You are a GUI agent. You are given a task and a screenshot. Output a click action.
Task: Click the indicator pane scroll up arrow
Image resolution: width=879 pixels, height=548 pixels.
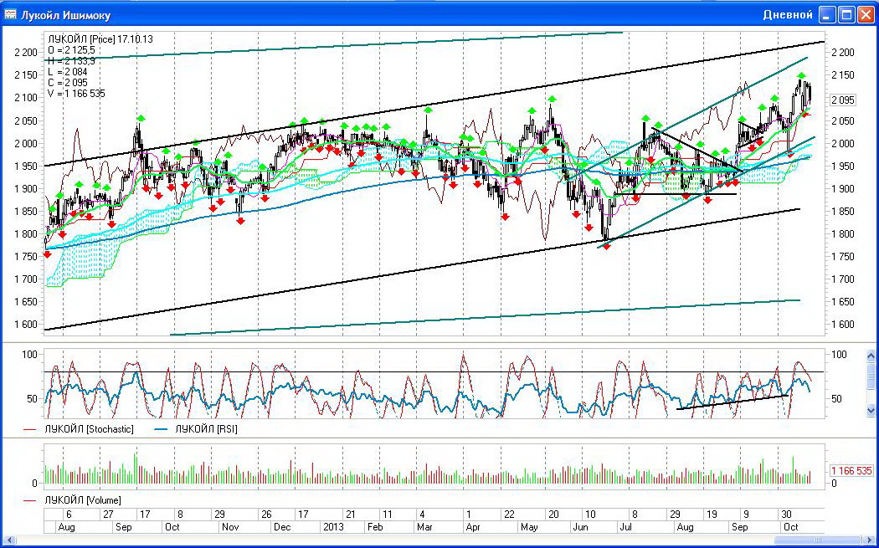coord(871,356)
